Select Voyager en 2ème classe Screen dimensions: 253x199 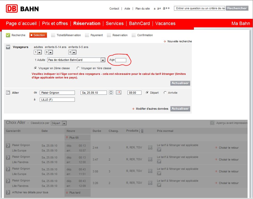pyautogui.click(x=36, y=68)
